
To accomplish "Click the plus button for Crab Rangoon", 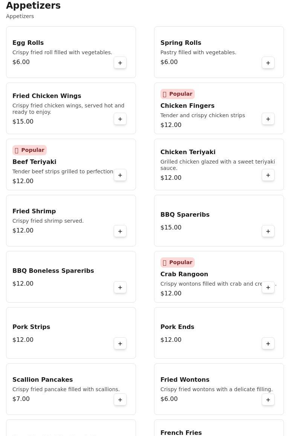I will [x=268, y=288].
